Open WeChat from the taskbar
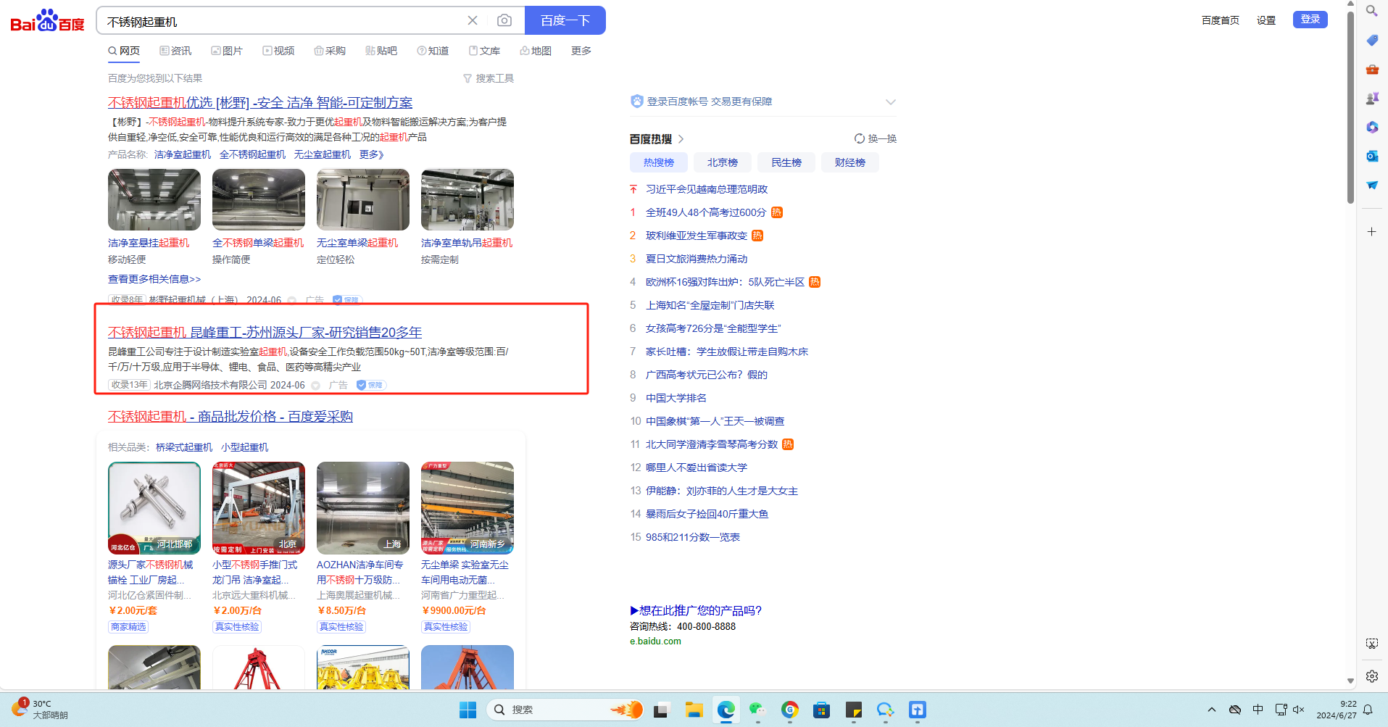 click(x=757, y=710)
